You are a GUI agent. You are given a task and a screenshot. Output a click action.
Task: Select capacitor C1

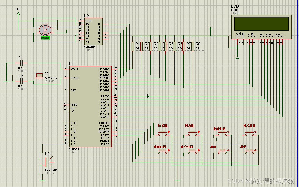click(22, 63)
